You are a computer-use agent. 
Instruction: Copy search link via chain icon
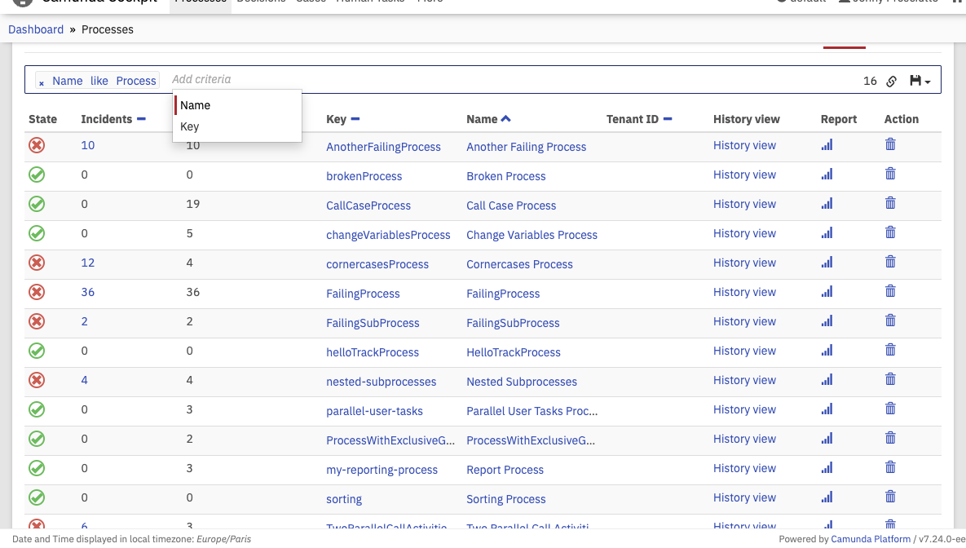tap(892, 81)
